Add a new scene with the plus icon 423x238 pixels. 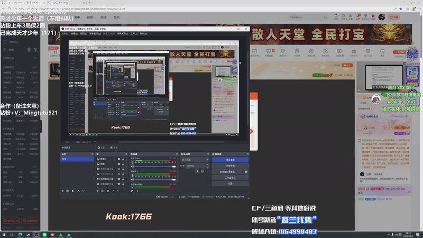pyautogui.click(x=63, y=191)
